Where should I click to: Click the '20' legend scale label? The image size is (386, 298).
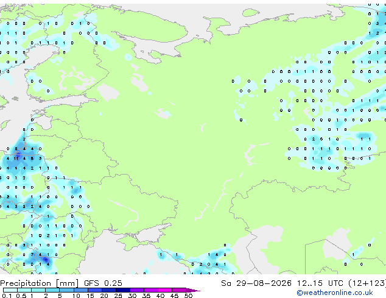104,296
